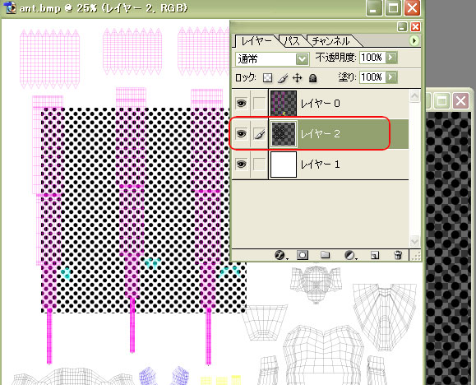Expand the 塗り fill slider arrow
Screen dimensions: 476x385
click(x=391, y=77)
